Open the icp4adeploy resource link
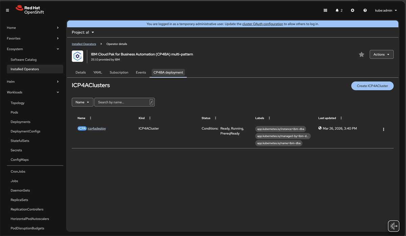 [x=97, y=129]
